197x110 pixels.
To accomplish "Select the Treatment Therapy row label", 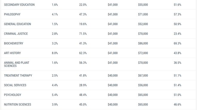I will coord(18,76).
